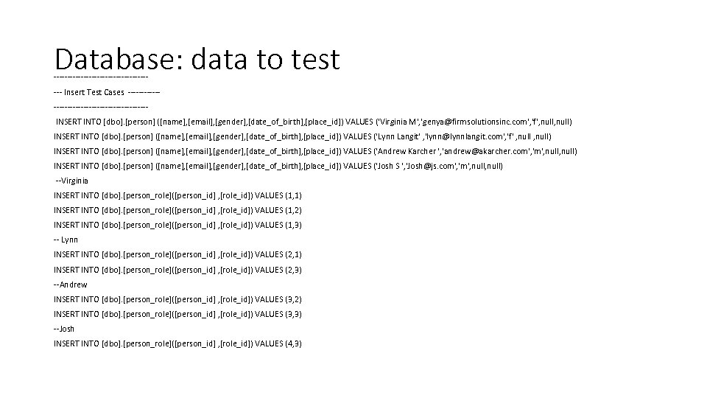The height and width of the screenshot is (398, 707).
Task: Click the 'Insert Test Cases' comment line
Action: 107,92
